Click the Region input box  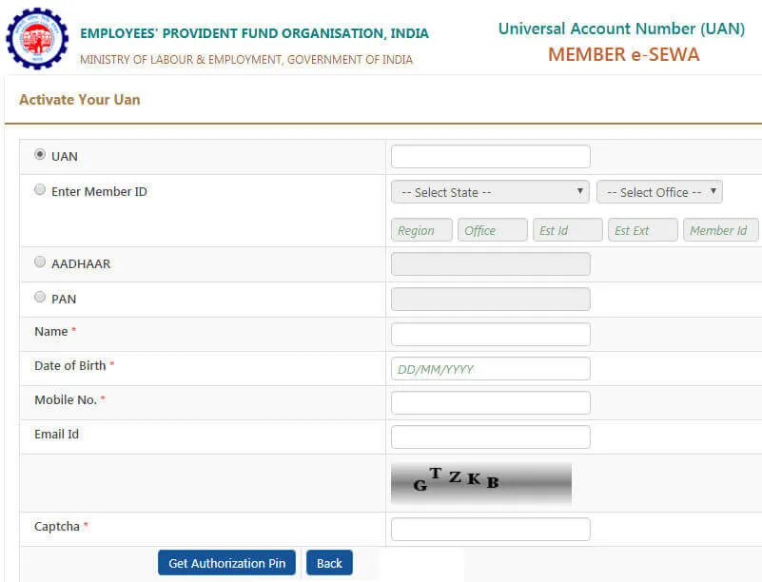[421, 229]
